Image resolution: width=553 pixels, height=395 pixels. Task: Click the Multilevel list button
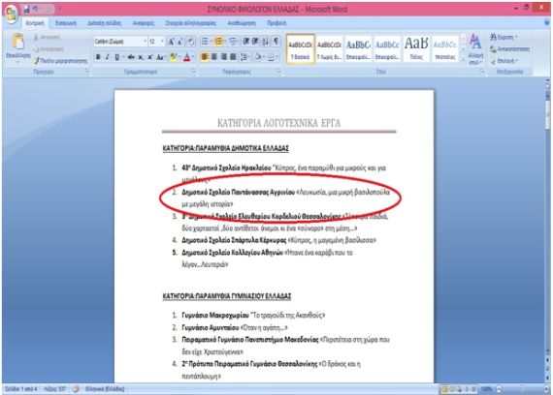point(233,42)
